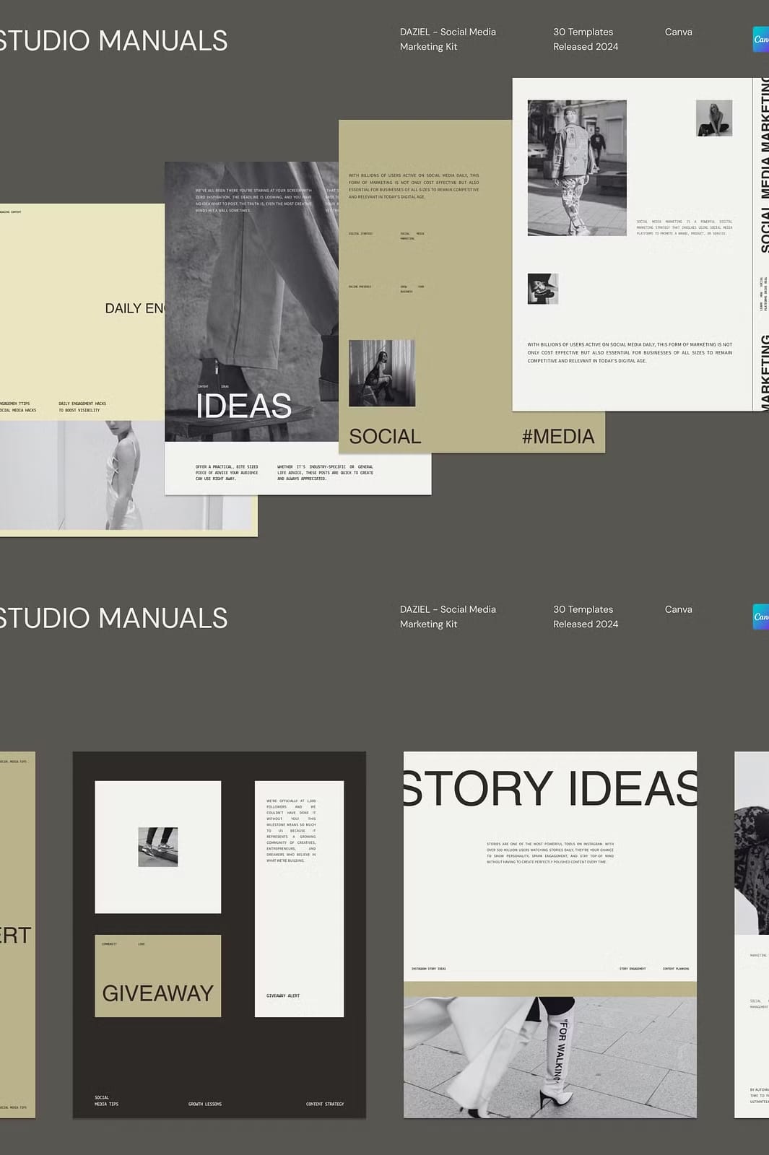Viewport: 769px width, 1155px height.
Task: Select the 'GROWTH LESSONS' label on the dark template
Action: tap(205, 1104)
